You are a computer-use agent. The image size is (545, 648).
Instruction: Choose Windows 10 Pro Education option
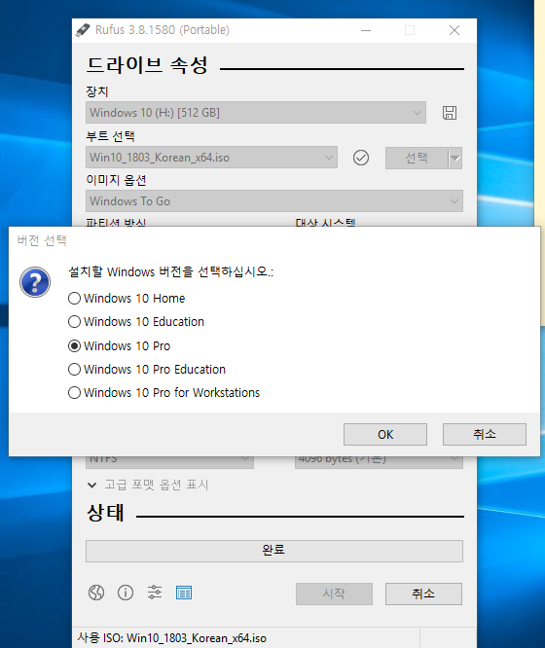click(147, 369)
